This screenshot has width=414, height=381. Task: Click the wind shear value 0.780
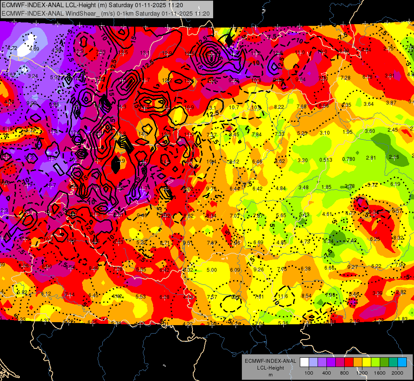click(348, 159)
